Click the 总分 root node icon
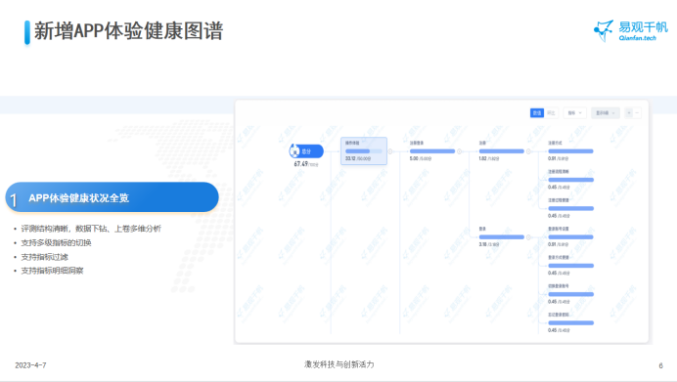The image size is (677, 382). (294, 151)
